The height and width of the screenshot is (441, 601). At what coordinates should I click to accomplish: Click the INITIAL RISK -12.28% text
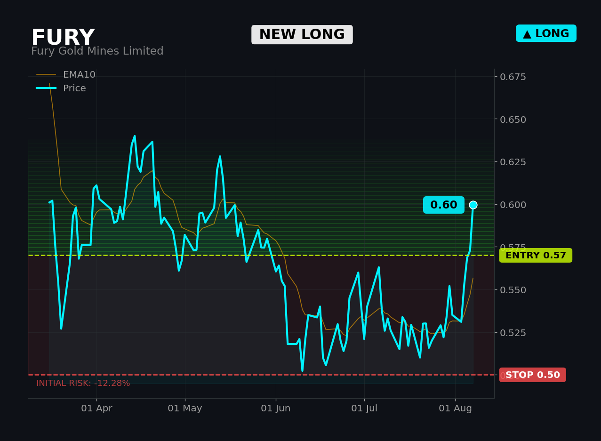point(83,384)
